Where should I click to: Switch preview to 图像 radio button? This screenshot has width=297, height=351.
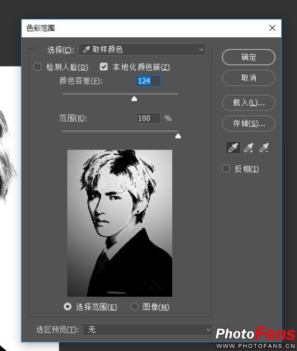coord(134,307)
